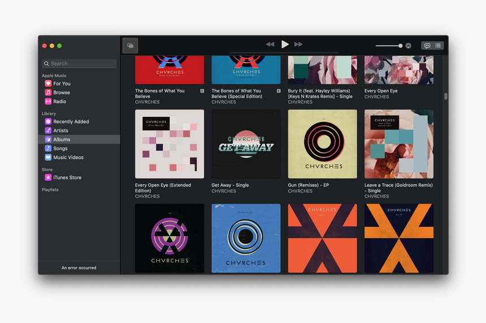Click the album grid vertical scrollbar
The image size is (486, 323).
click(x=446, y=97)
